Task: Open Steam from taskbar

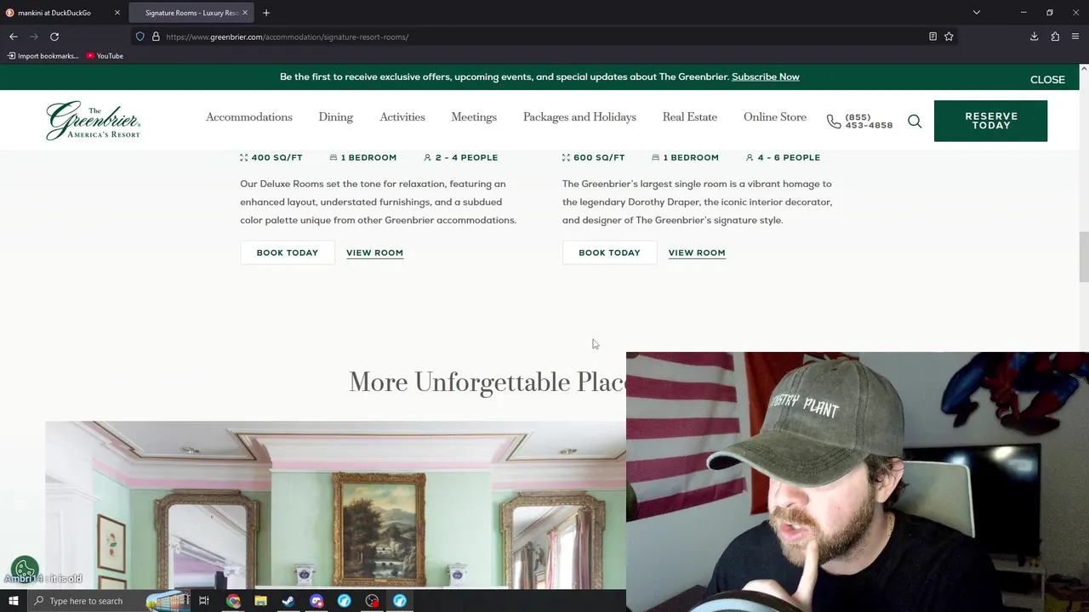Action: (288, 601)
